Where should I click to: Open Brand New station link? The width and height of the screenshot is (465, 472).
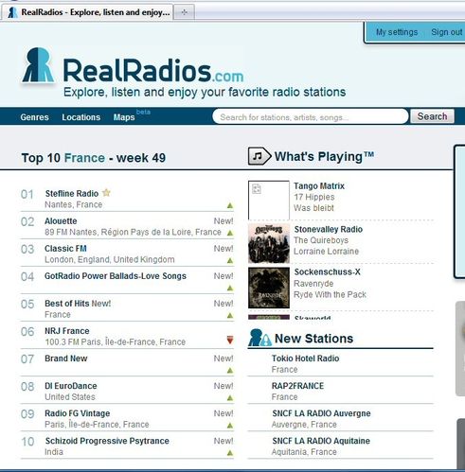coord(66,358)
